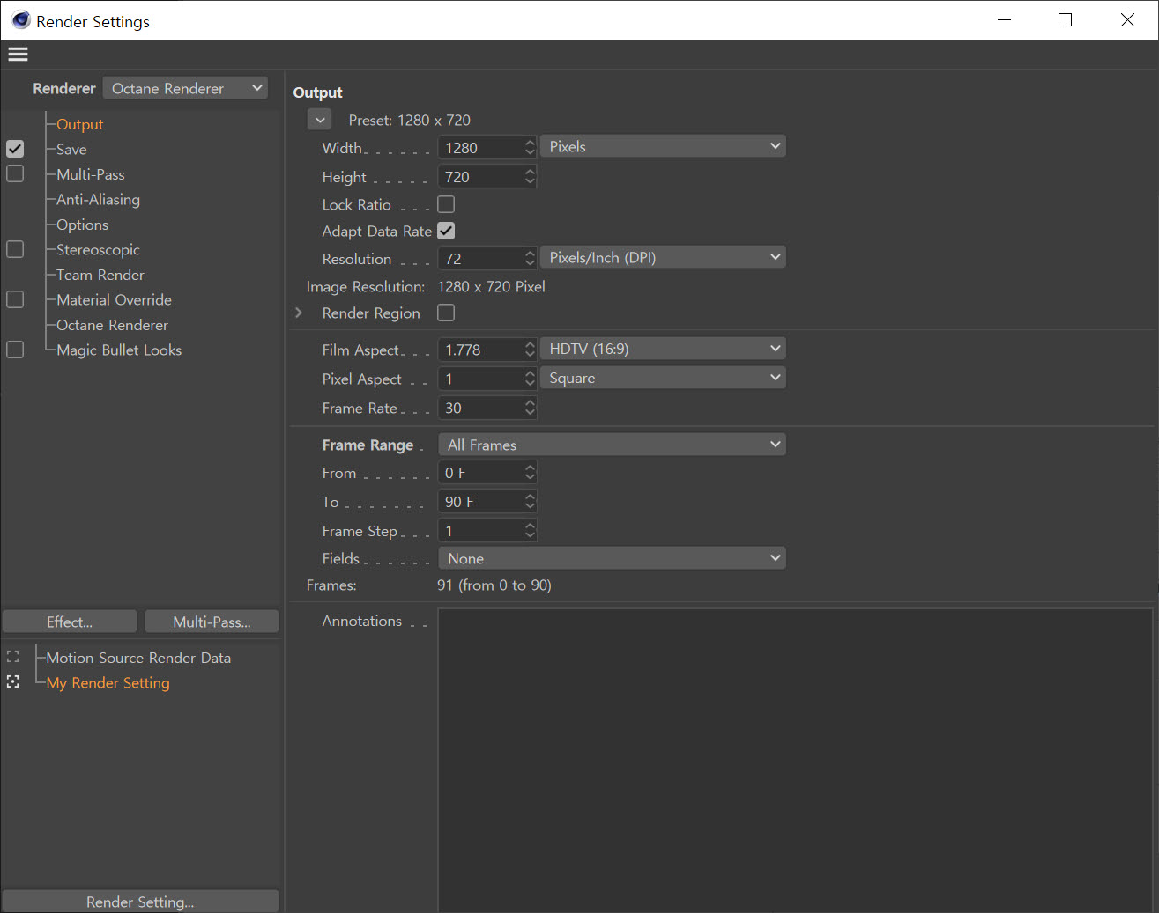Screen dimensions: 1159x913
Task: Click inside the Annotations text area
Action: pos(795,760)
